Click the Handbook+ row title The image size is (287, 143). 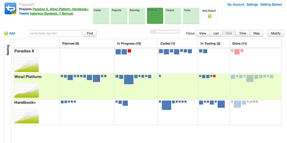[25, 103]
